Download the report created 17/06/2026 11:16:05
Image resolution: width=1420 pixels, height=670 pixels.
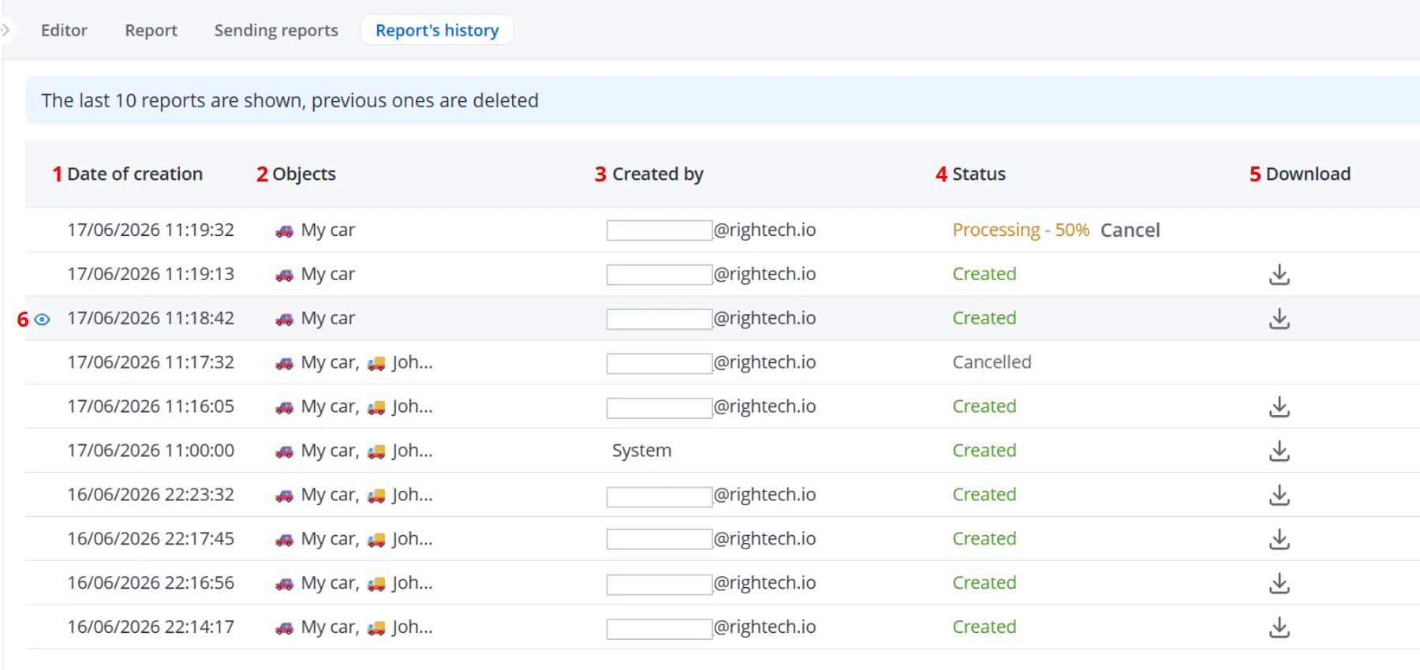click(1279, 407)
